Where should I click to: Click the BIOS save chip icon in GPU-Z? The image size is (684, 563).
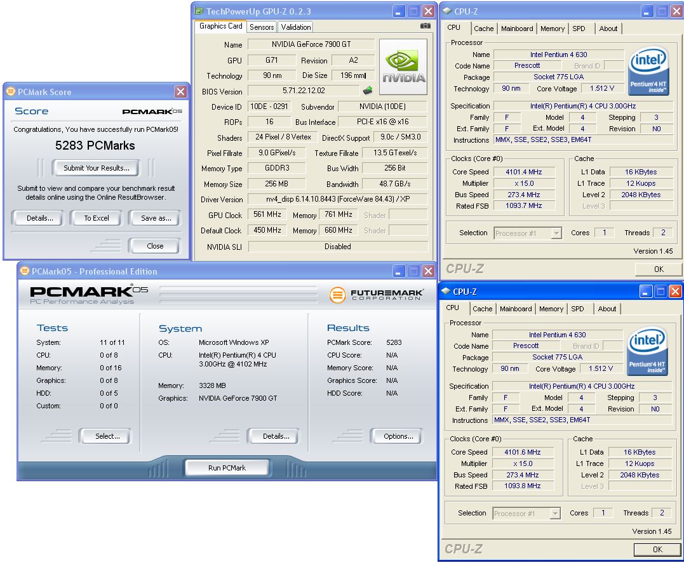(368, 90)
